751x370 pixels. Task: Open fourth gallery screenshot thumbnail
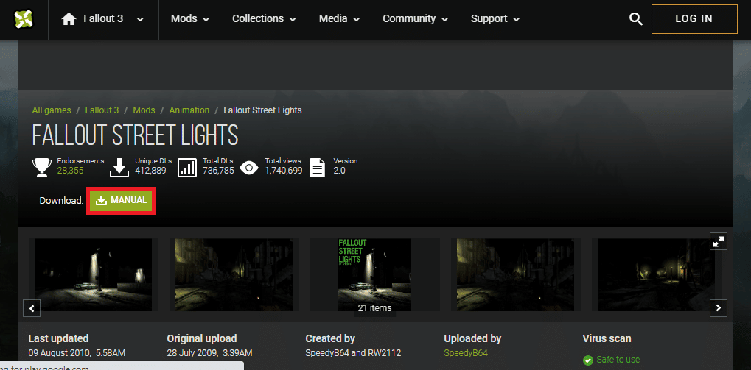coord(516,275)
